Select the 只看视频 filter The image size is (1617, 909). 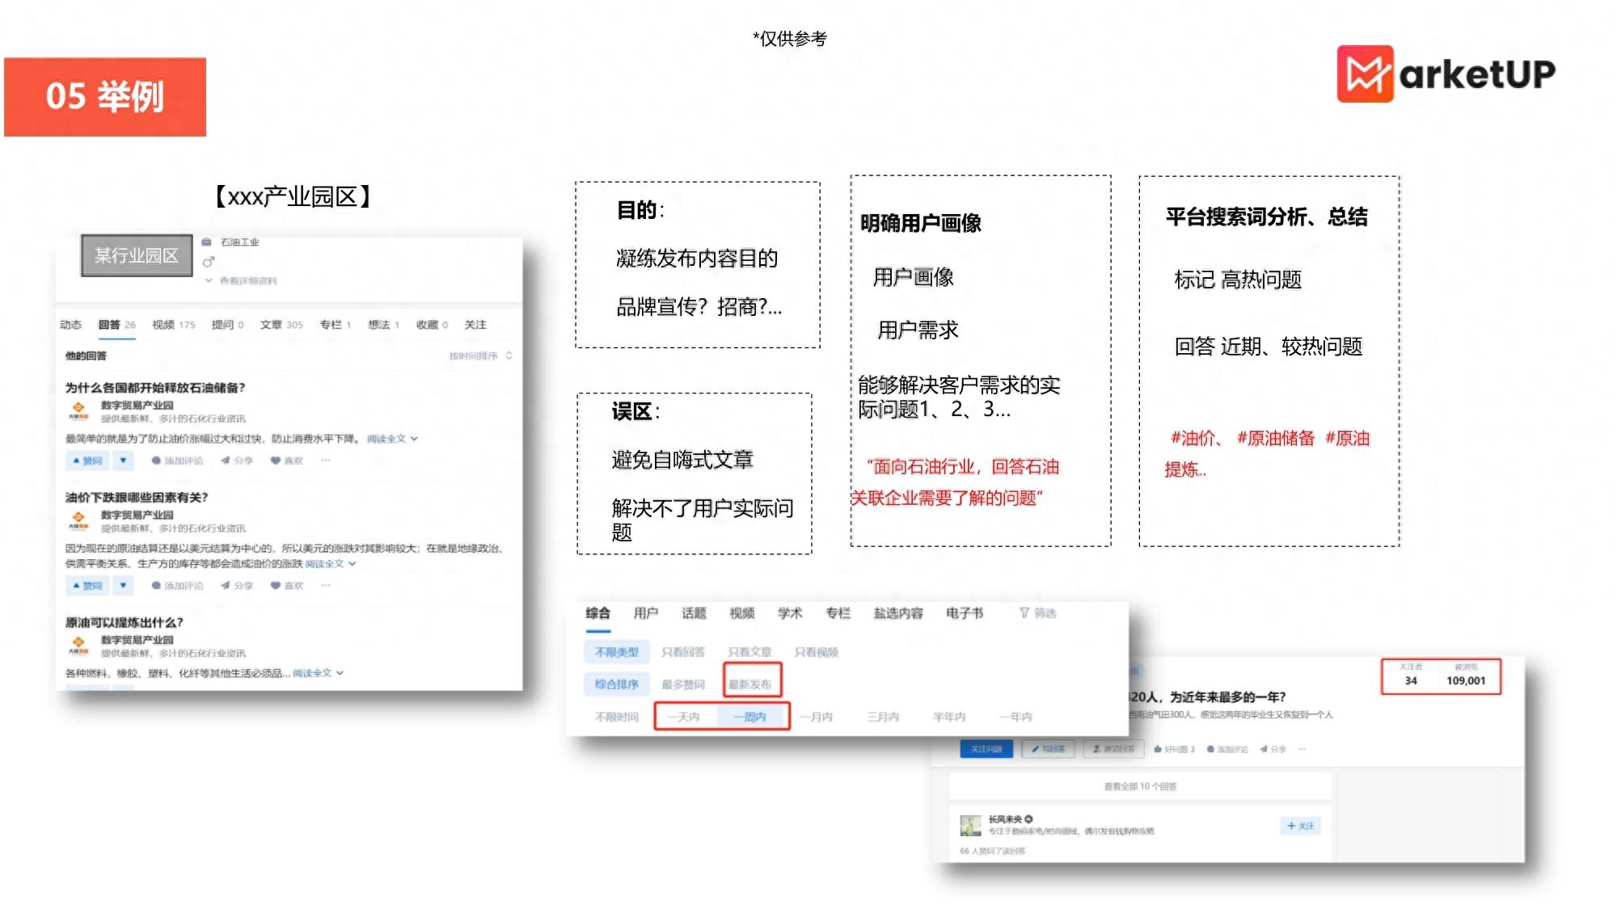[x=816, y=652]
